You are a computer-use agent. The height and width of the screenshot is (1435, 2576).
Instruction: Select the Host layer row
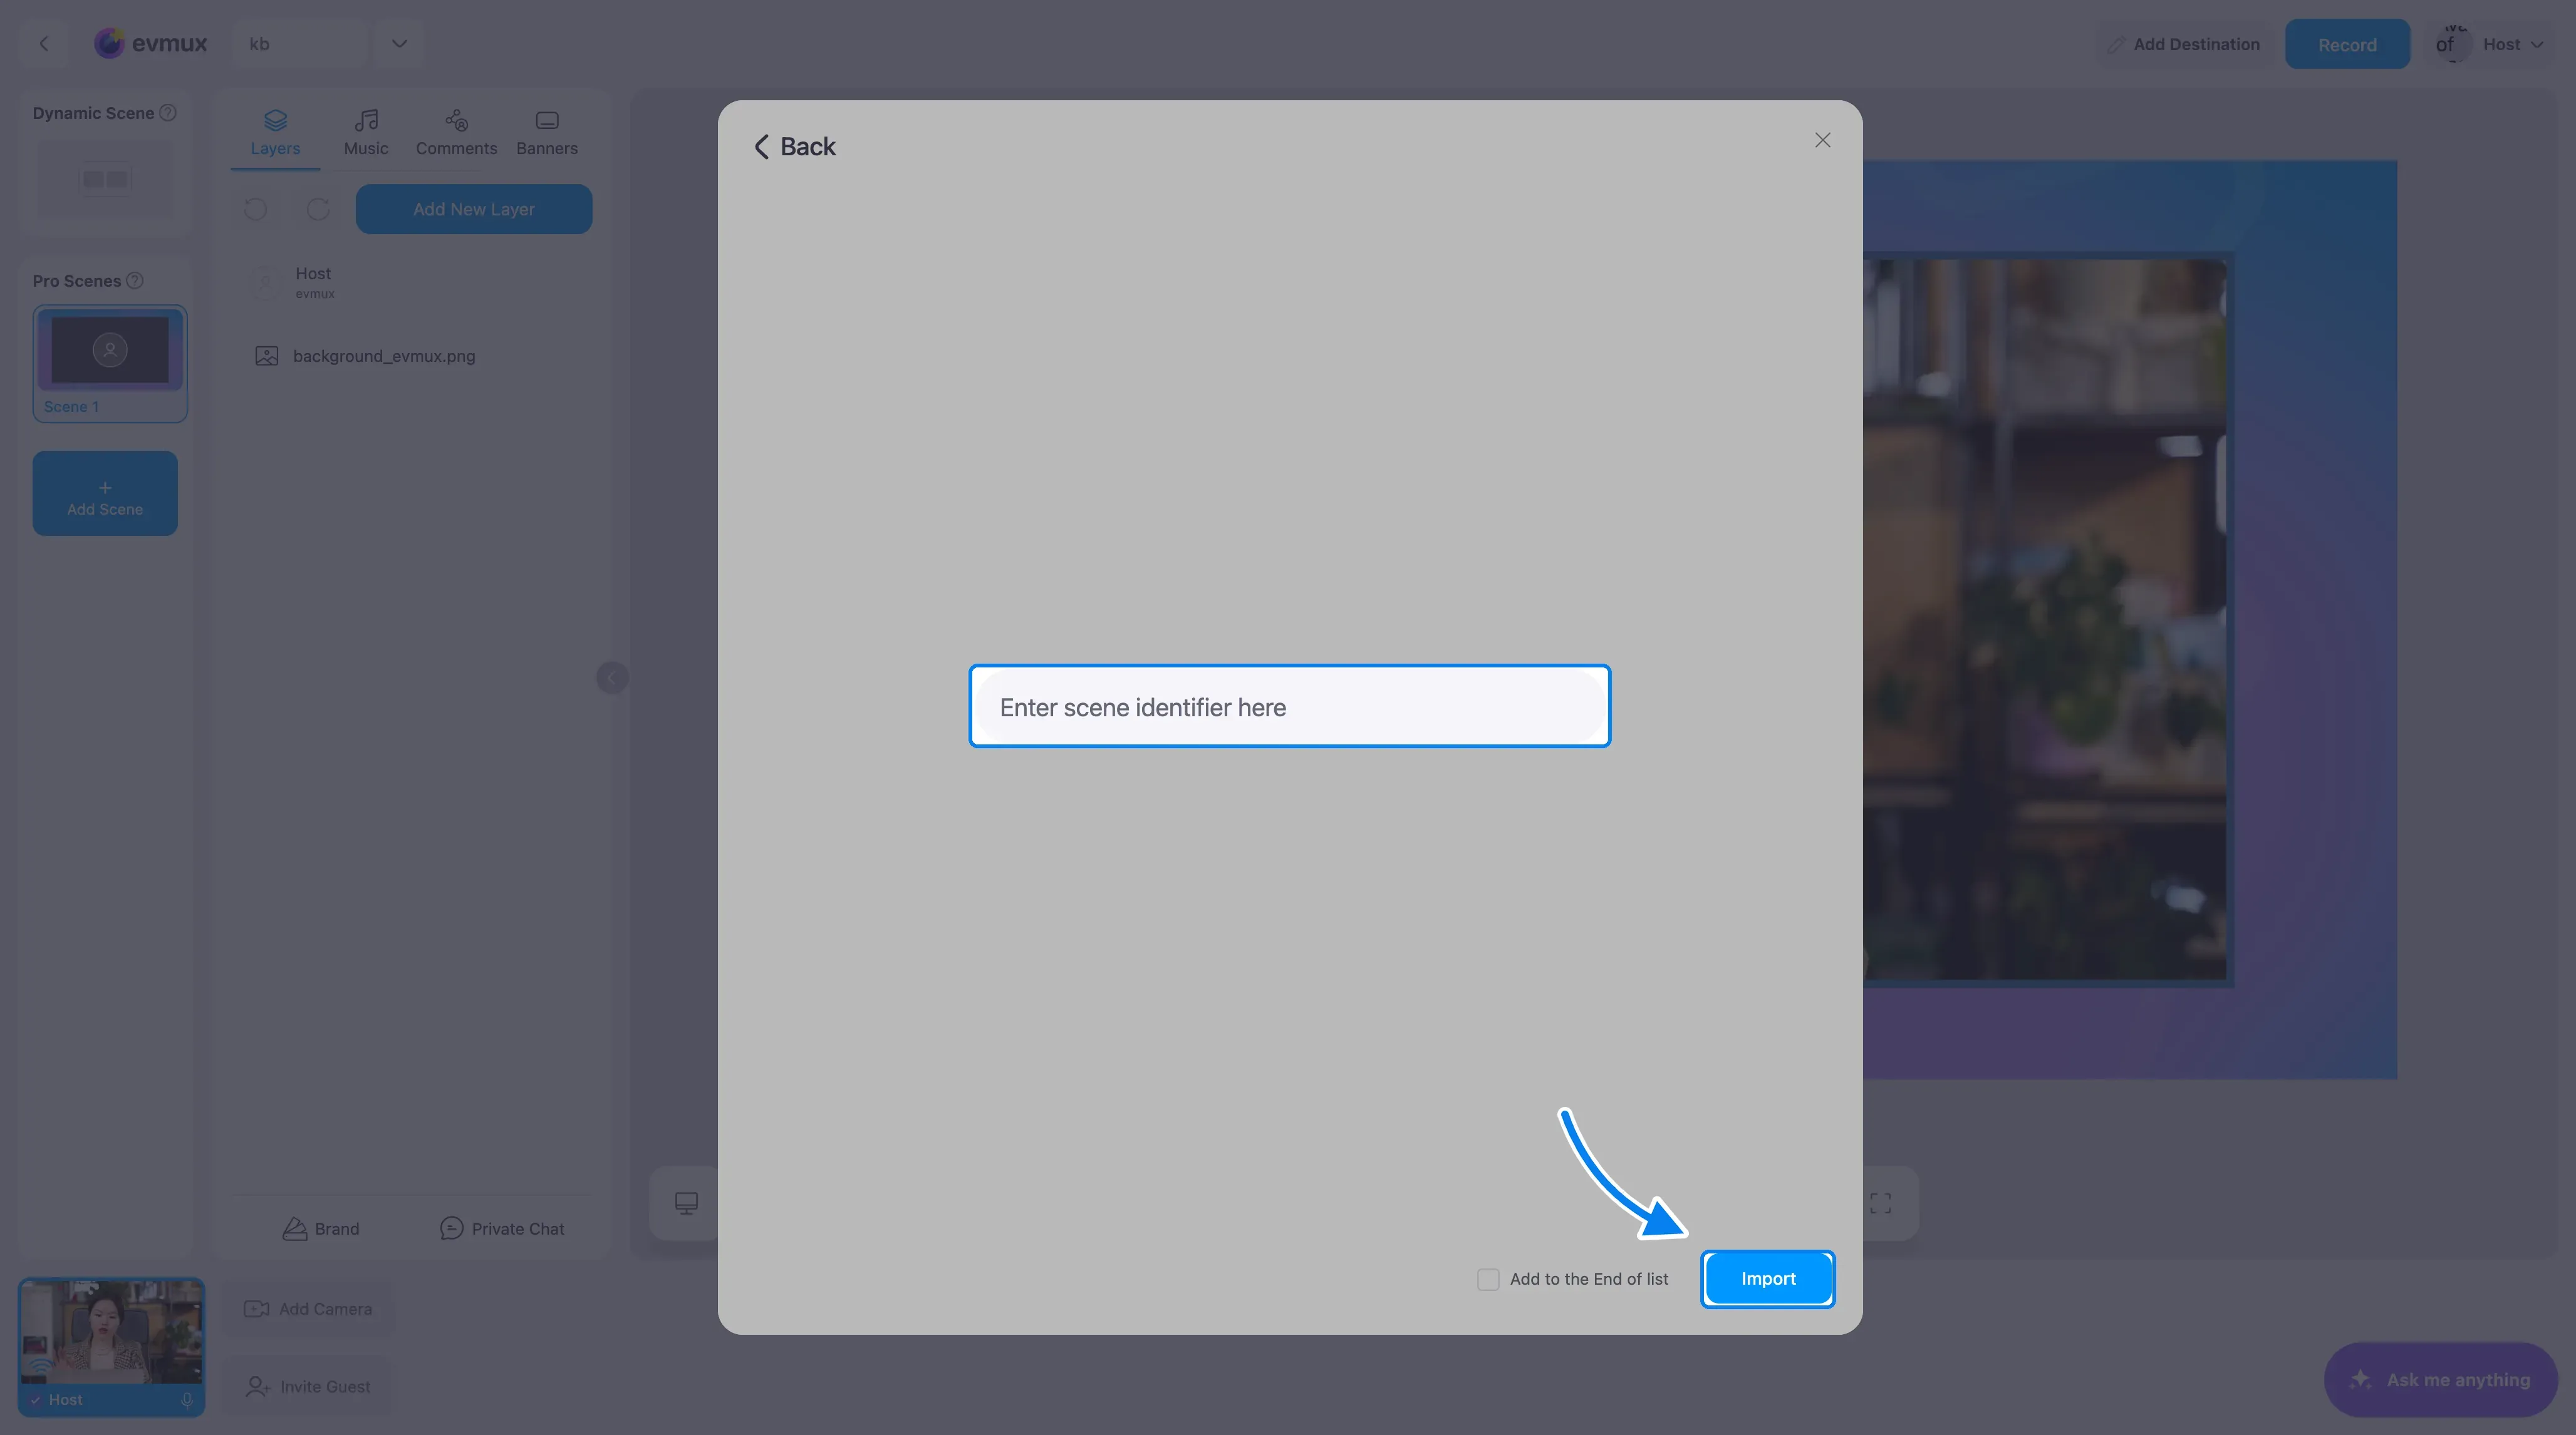coord(412,282)
